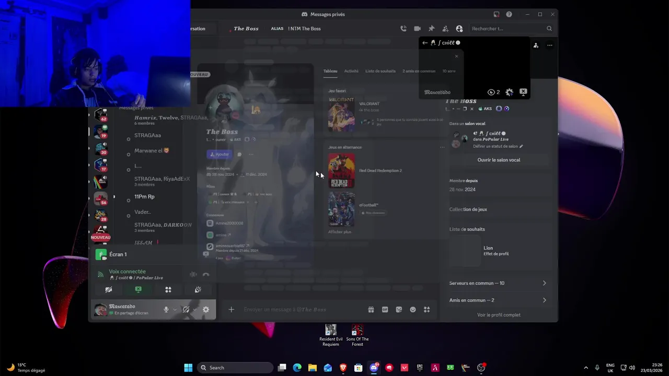Viewport: 669px width, 376px height.
Task: Open more options dots in profile panel
Action: (549, 45)
